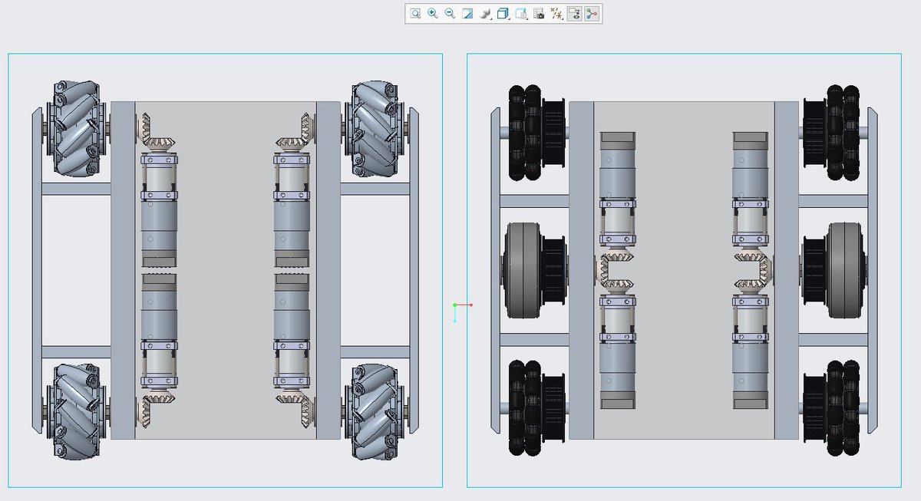Click the Repaint screen icon
Viewport: 921px width, 501px height.
pyautogui.click(x=467, y=14)
